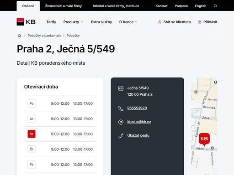Click the lock icon beside Přihlásit
This screenshot has width=234, height=175.
[x=200, y=22]
